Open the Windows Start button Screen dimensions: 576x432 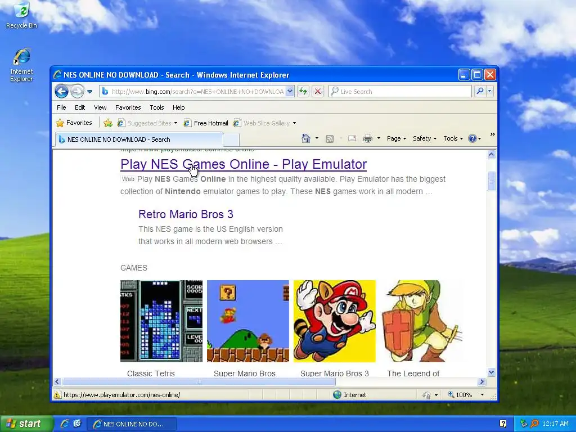tap(26, 424)
